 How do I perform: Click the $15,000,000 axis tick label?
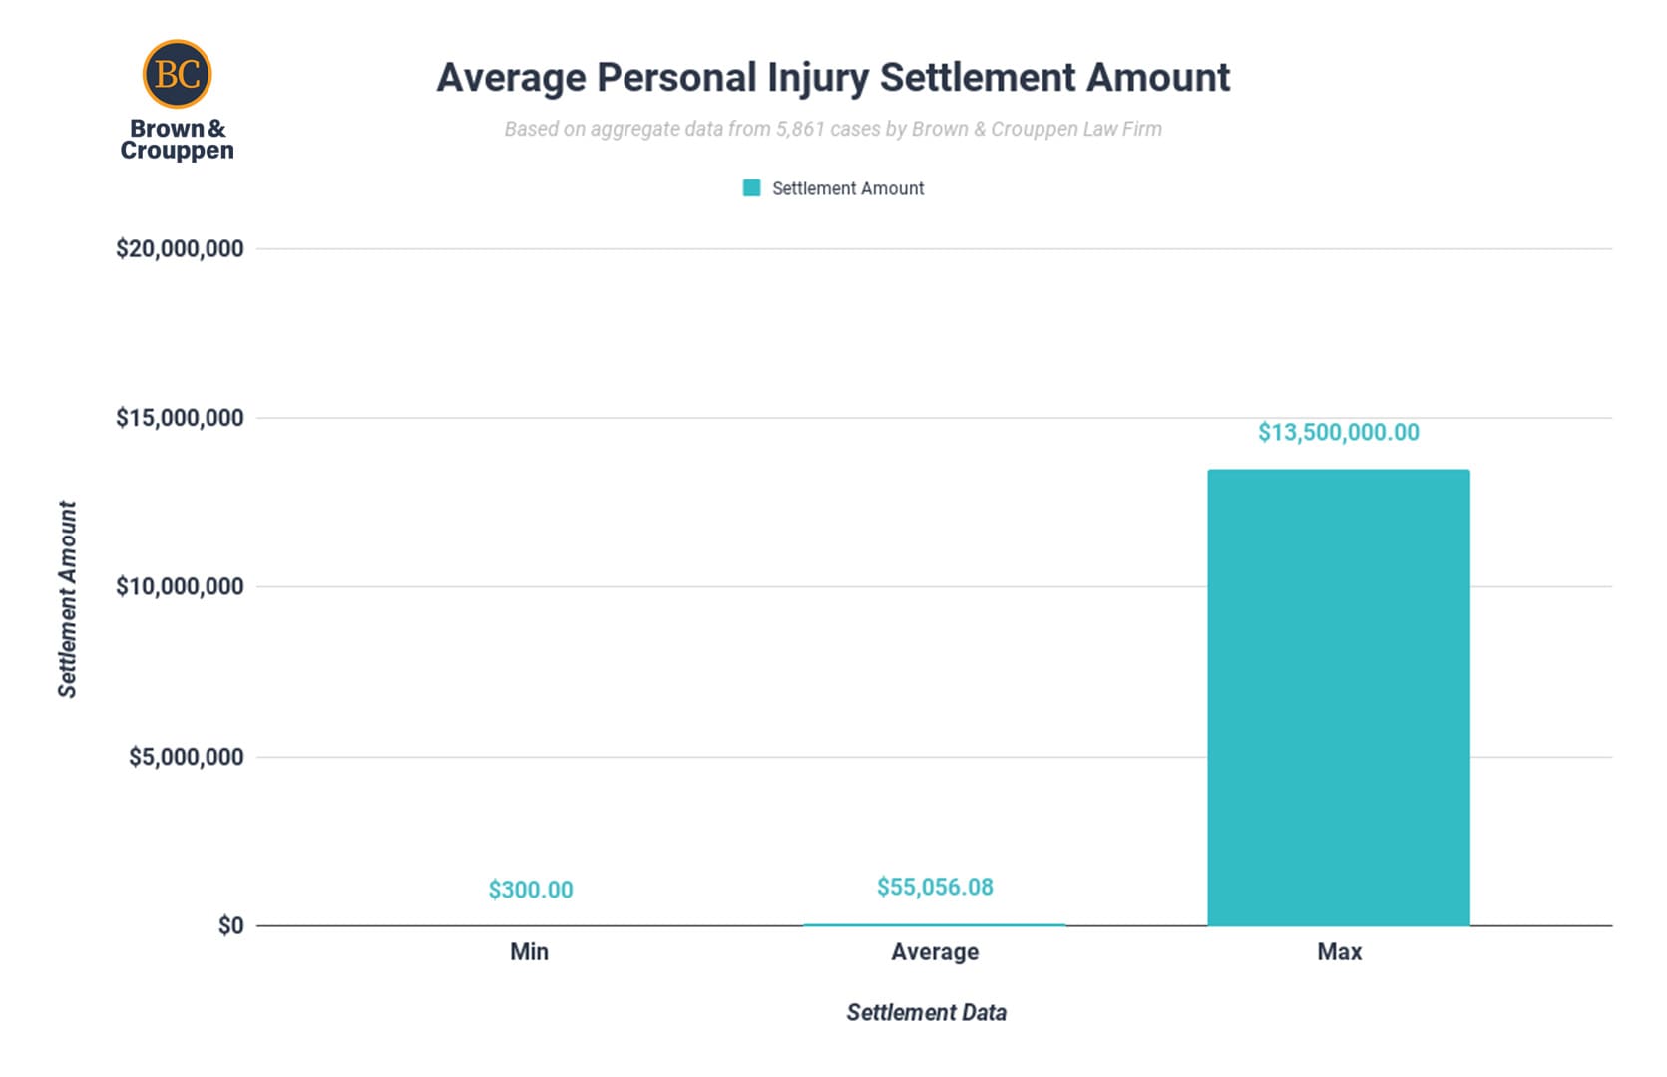[x=180, y=418]
